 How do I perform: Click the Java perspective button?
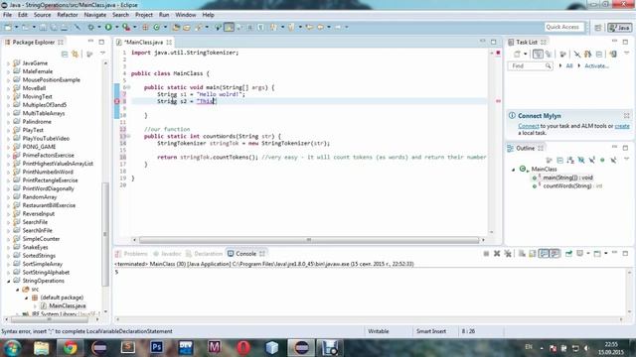[x=619, y=27]
